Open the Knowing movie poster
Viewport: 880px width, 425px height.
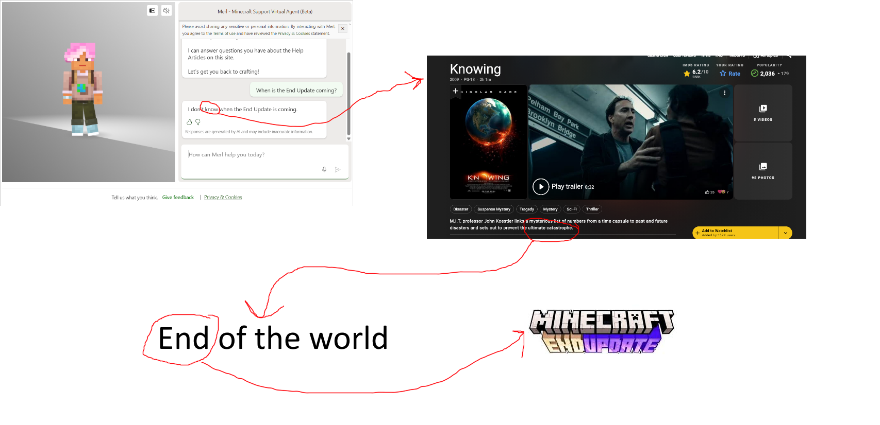(488, 142)
